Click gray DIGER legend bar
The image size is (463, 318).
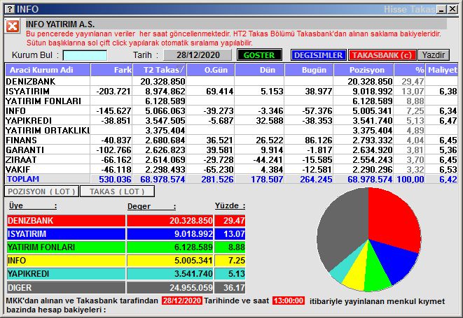tap(66, 287)
